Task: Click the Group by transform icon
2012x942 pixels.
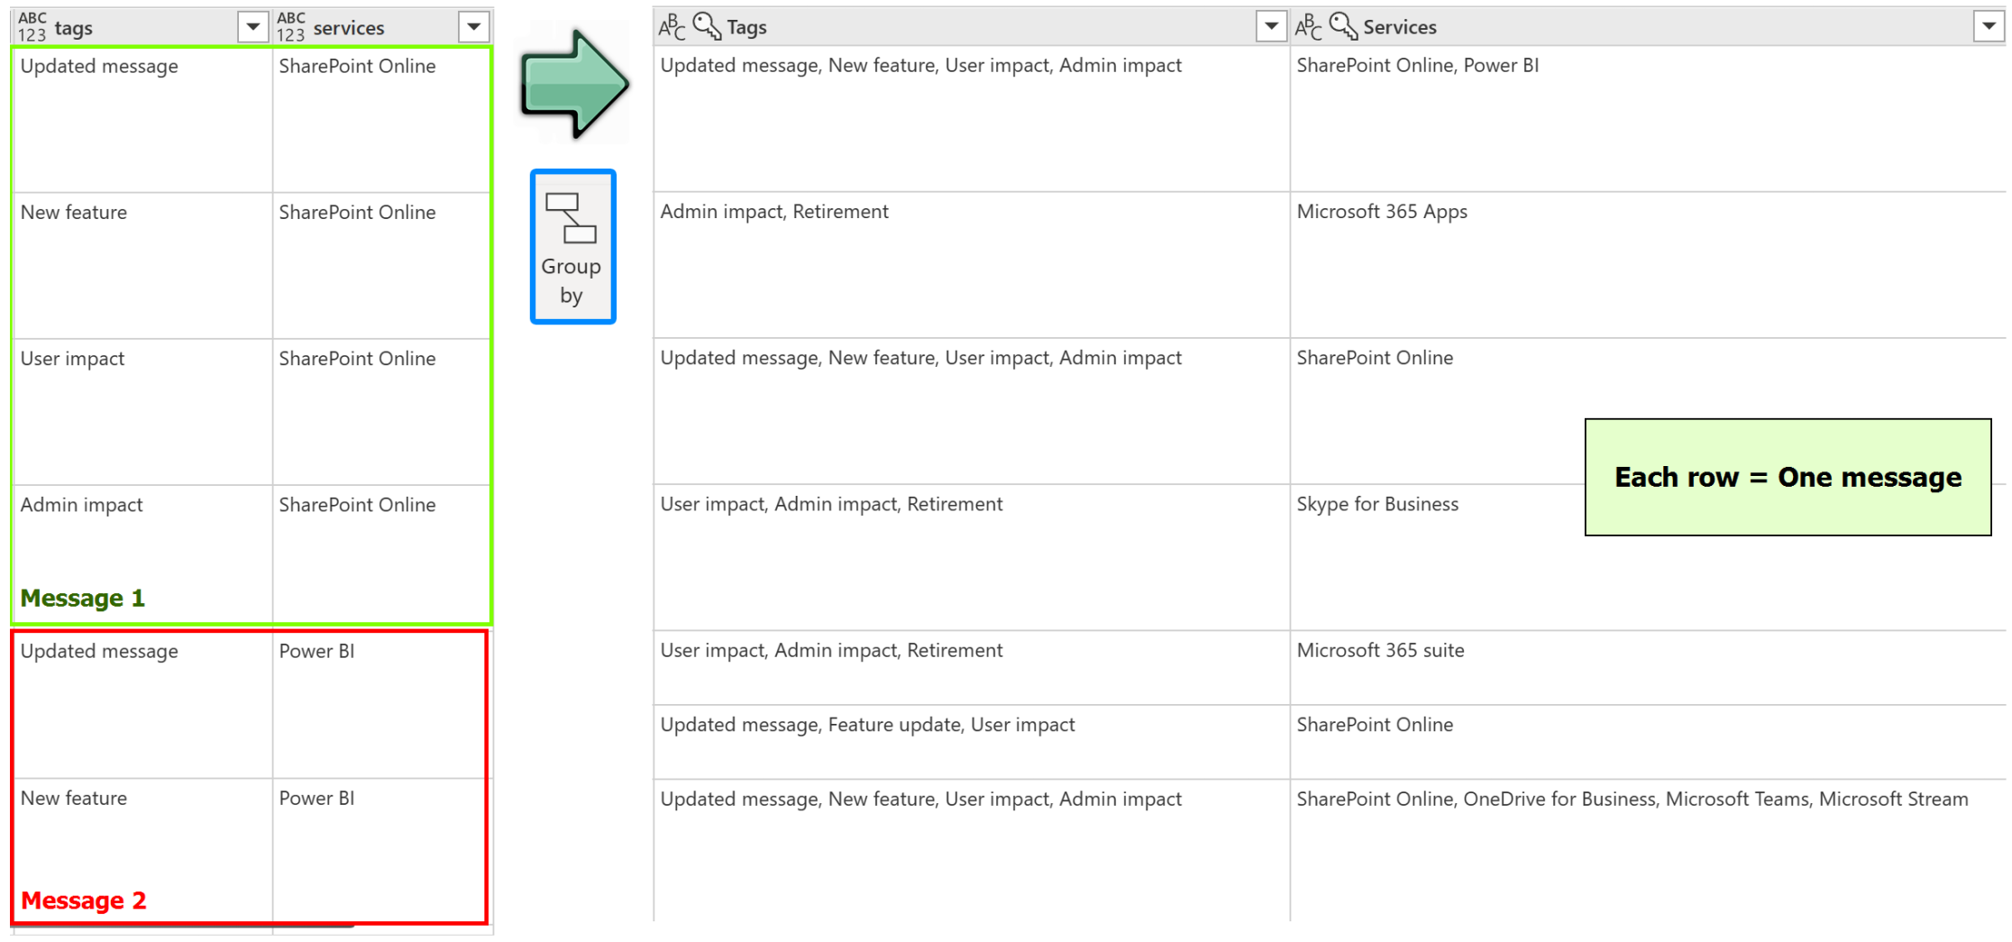Action: point(572,246)
